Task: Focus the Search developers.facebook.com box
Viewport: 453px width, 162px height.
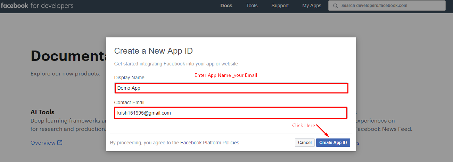Action: [x=387, y=6]
